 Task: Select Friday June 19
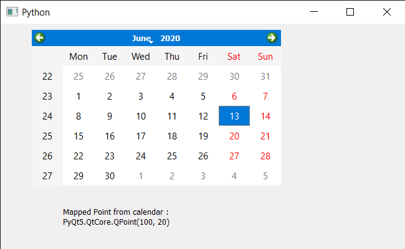pos(203,136)
